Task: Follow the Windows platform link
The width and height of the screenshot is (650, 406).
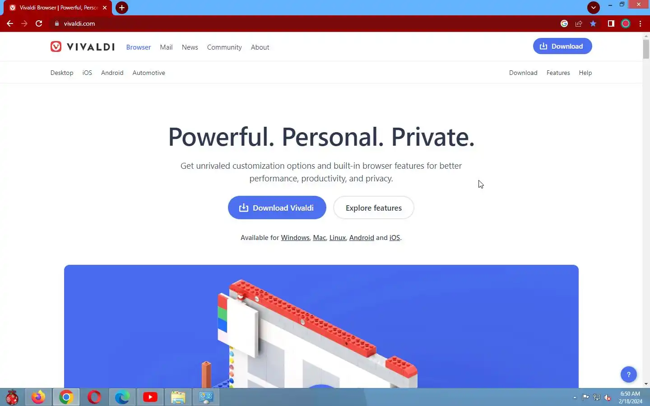Action: pyautogui.click(x=295, y=238)
